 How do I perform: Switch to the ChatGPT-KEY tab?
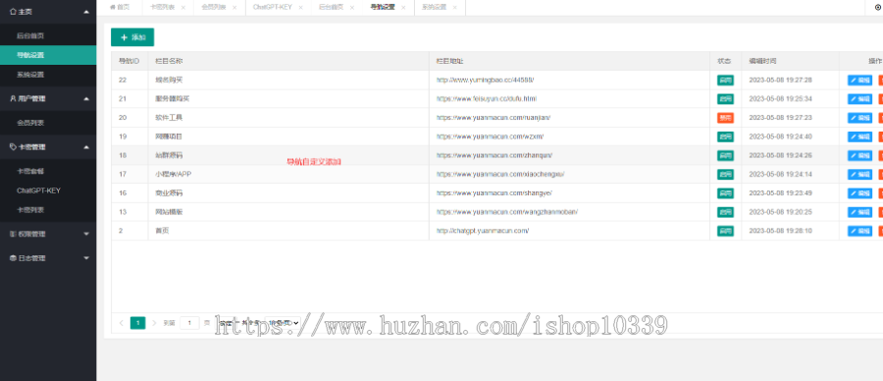tap(273, 7)
